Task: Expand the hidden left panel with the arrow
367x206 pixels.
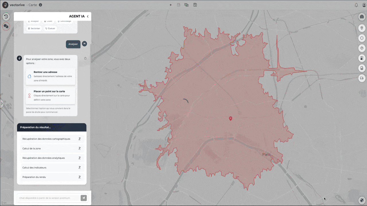Action: tap(1, 104)
